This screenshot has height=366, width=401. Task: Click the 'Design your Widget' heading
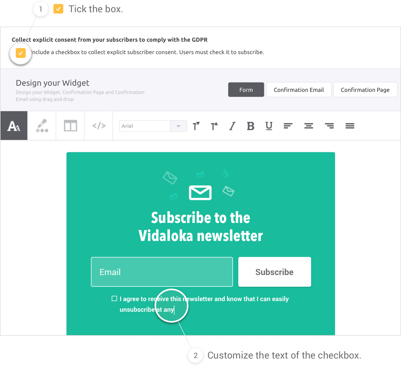point(53,83)
